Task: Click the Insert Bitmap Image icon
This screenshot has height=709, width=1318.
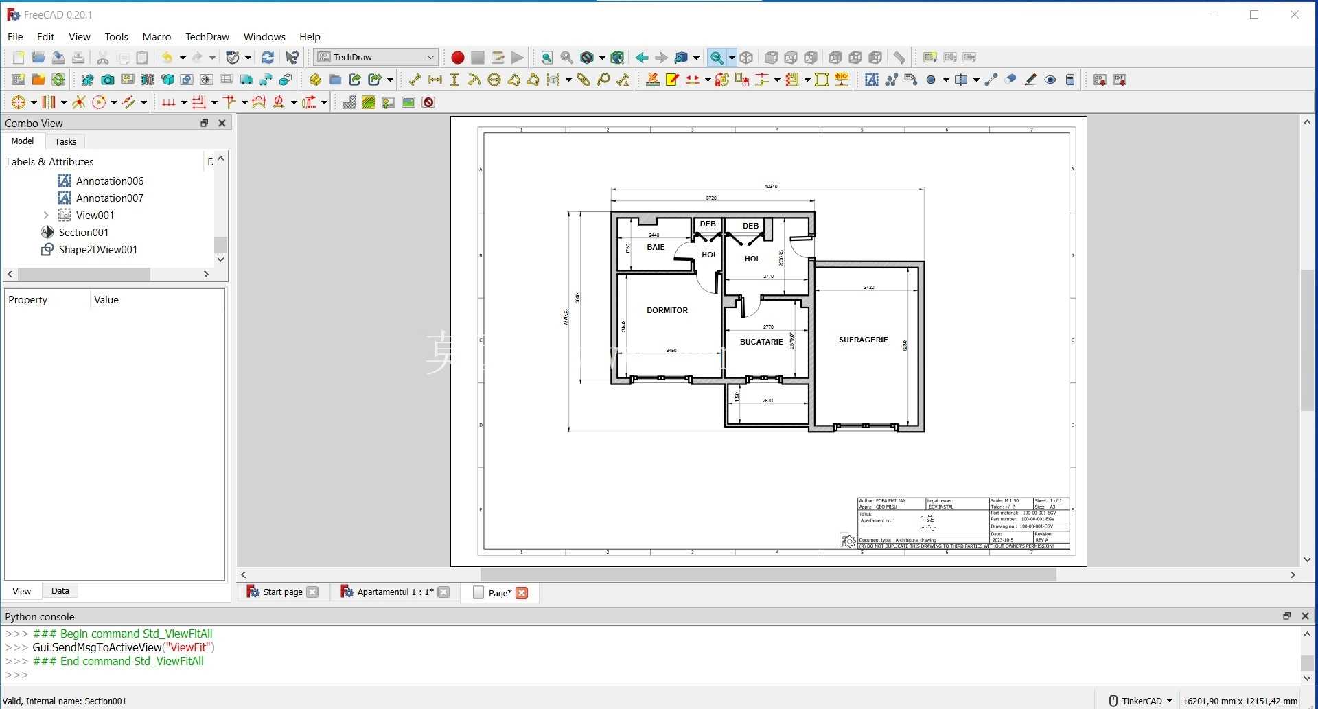Action: tap(408, 103)
